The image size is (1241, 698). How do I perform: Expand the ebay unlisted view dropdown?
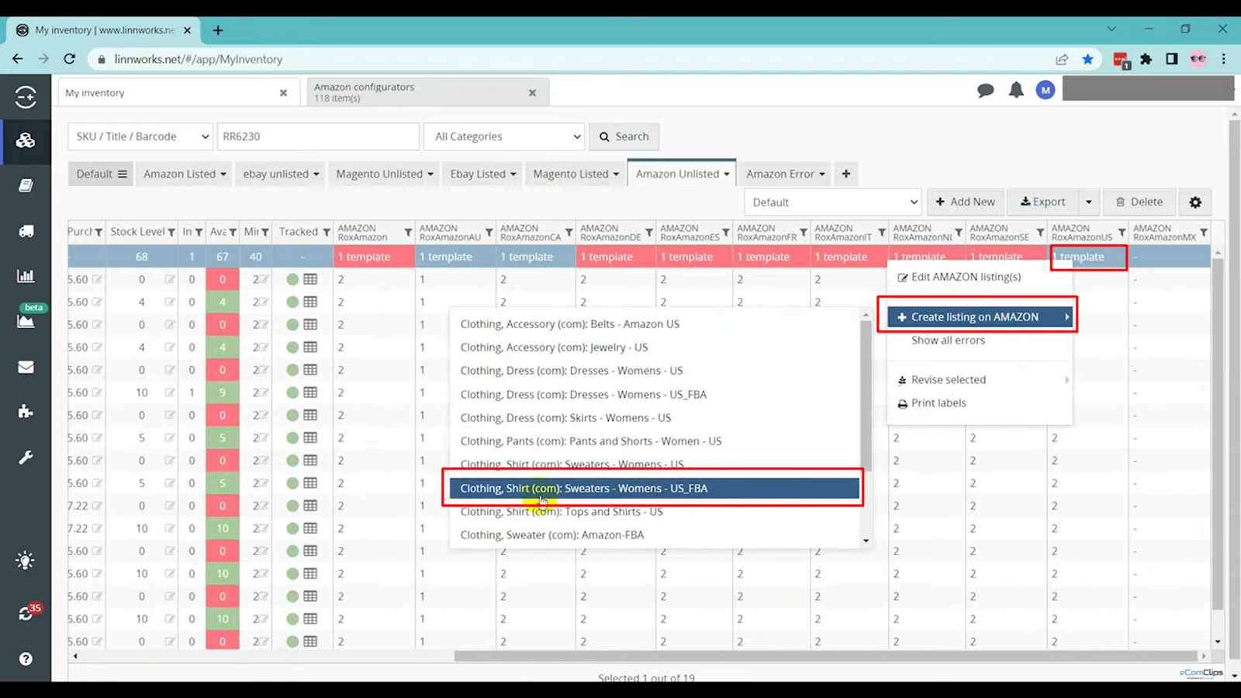(x=316, y=174)
